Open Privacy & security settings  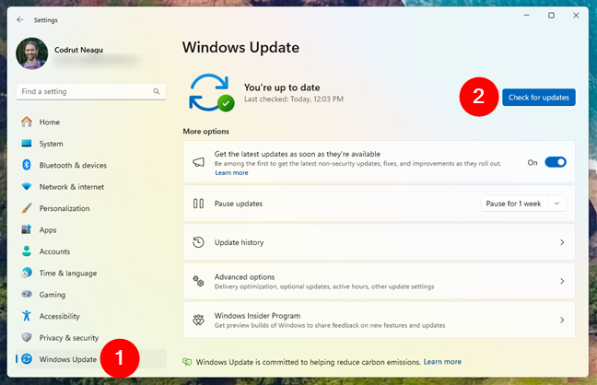[x=91, y=338]
